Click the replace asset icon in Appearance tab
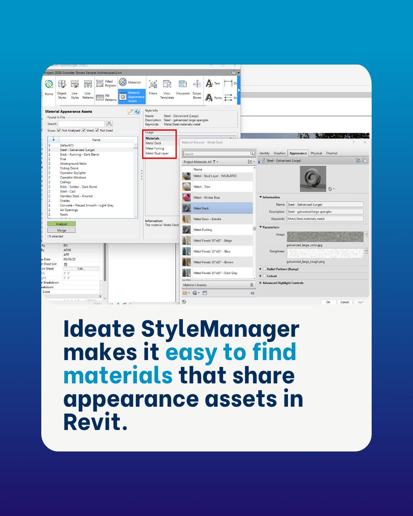 [358, 160]
